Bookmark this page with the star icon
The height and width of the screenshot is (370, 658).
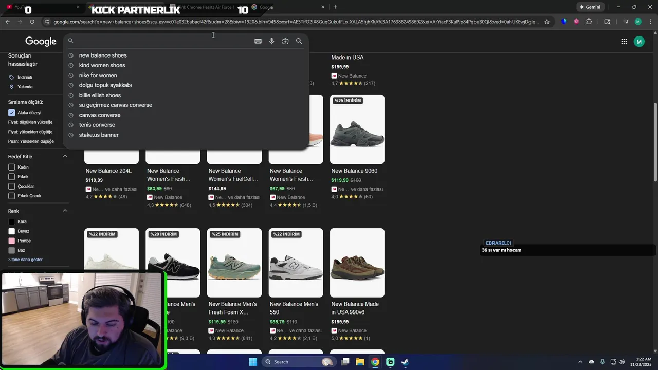(547, 22)
